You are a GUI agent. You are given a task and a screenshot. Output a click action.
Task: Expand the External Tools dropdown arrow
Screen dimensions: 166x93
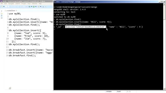40,7
